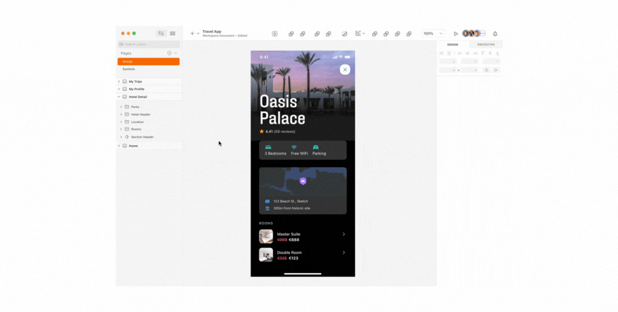Start the prototype Preview play button
Image resolution: width=618 pixels, height=312 pixels.
(x=456, y=34)
